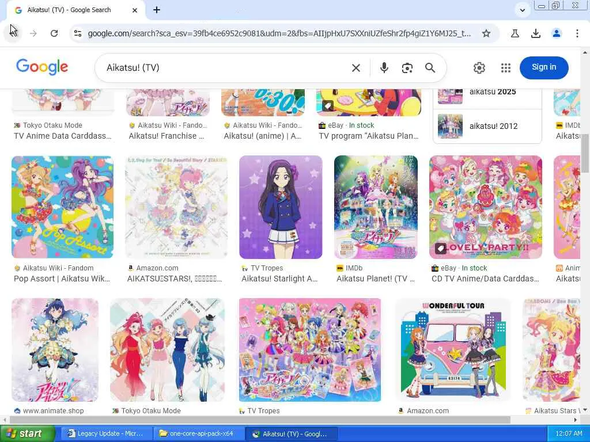Click Tokyo Otaku Mode source in top row

tap(52, 125)
